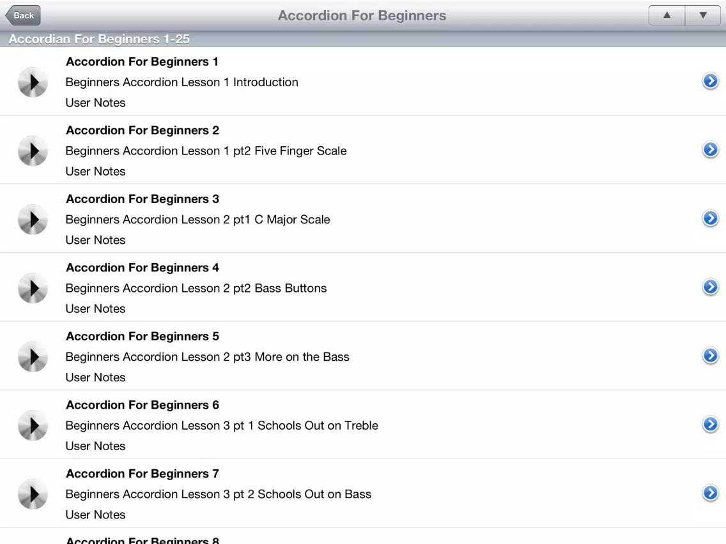Open User Notes under Accordion For Beginners 1
This screenshot has width=726, height=544.
point(95,103)
